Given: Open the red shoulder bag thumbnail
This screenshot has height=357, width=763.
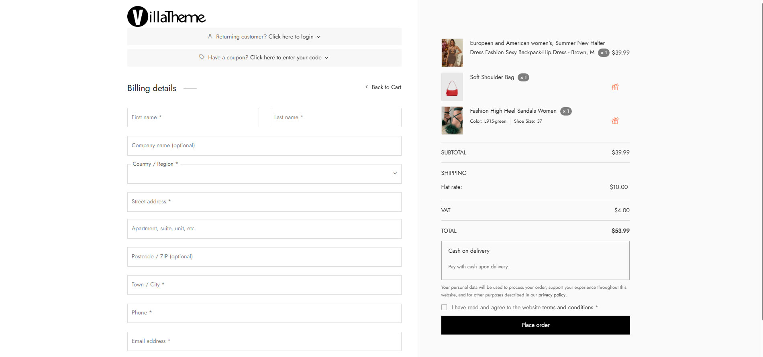Looking at the screenshot, I should click(x=452, y=87).
